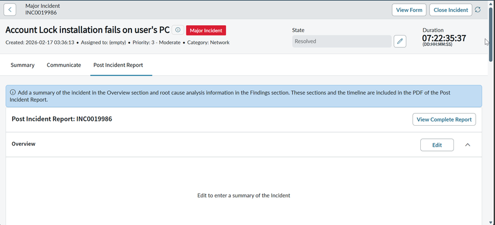Edit the State field with pencil icon
This screenshot has width=495, height=225.
pyautogui.click(x=400, y=42)
